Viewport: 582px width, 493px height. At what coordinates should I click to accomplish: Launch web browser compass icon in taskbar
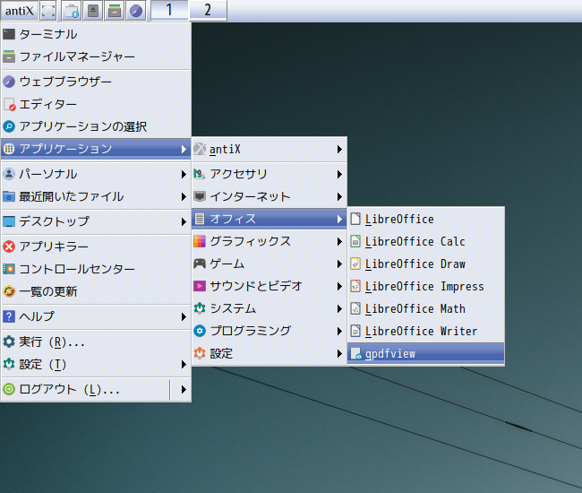tap(136, 11)
